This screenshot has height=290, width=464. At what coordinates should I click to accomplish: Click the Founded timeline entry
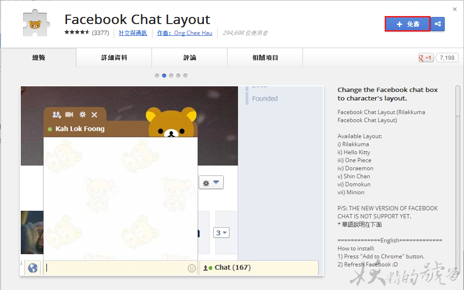tap(265, 99)
